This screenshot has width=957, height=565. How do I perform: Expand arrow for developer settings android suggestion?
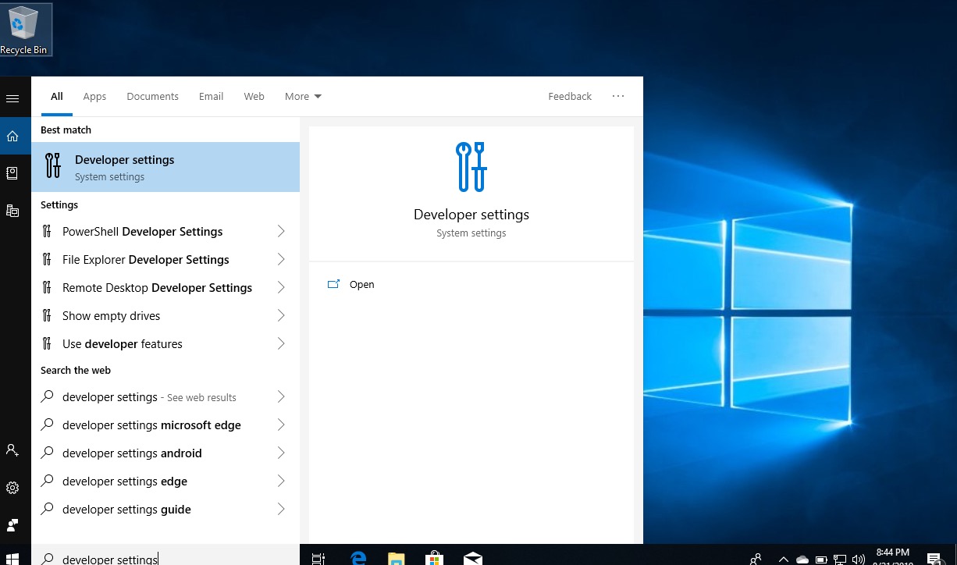pos(281,453)
